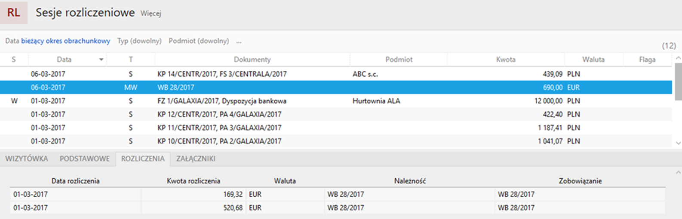The image size is (682, 219).
Task: Switch to the WIZYTÓWKA tab
Action: point(27,159)
